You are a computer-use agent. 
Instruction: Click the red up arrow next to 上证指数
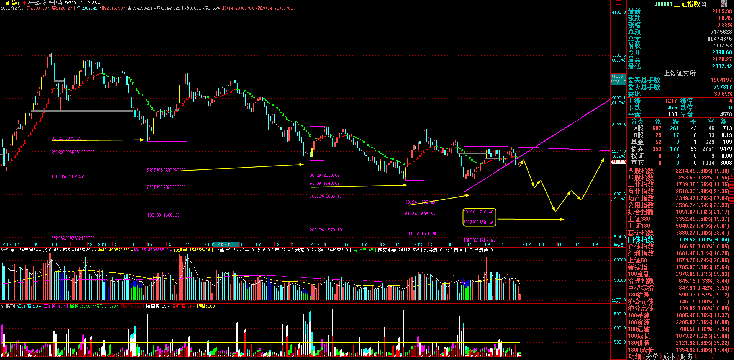pos(24,3)
